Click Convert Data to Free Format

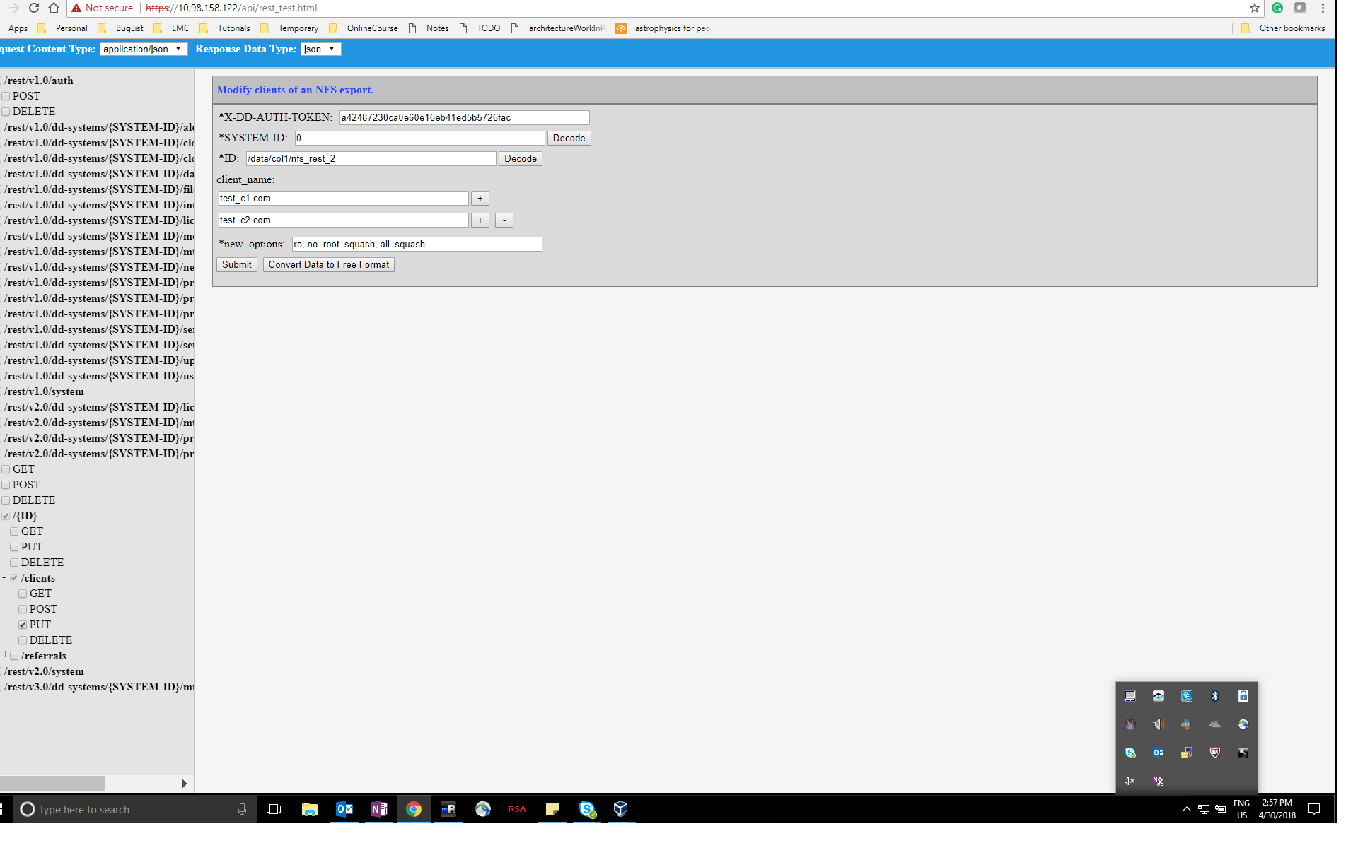[x=328, y=264]
